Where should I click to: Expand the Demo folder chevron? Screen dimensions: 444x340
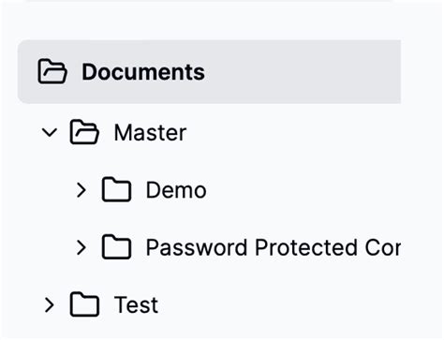coord(81,190)
